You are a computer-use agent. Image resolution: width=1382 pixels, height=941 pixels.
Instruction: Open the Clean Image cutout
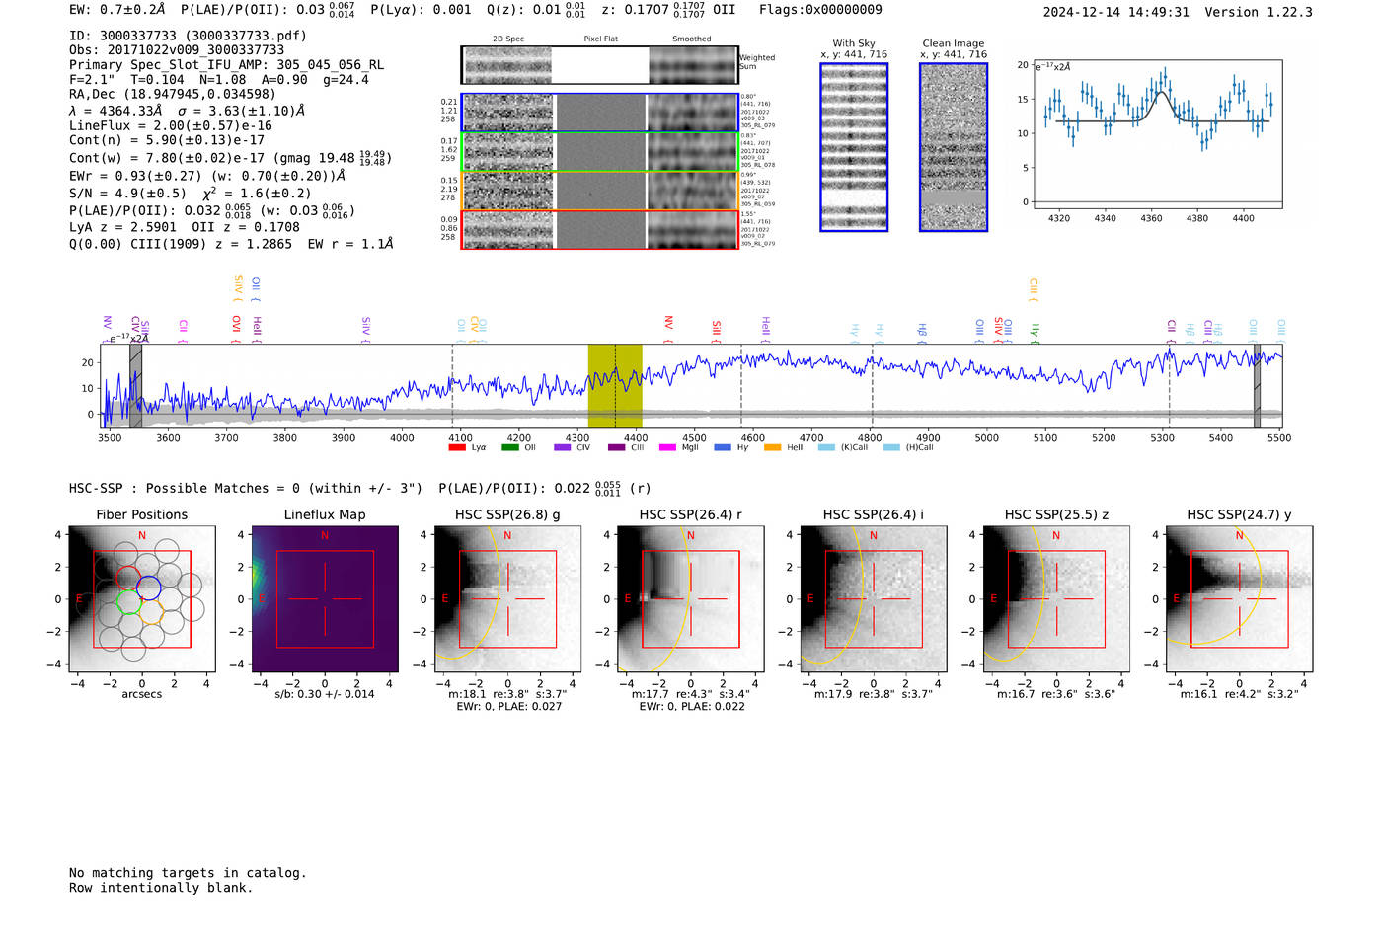(954, 147)
